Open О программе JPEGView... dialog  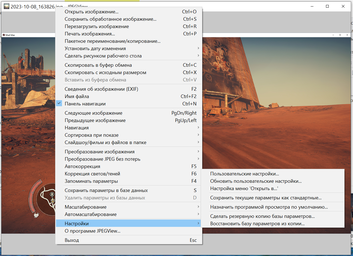pos(129,231)
